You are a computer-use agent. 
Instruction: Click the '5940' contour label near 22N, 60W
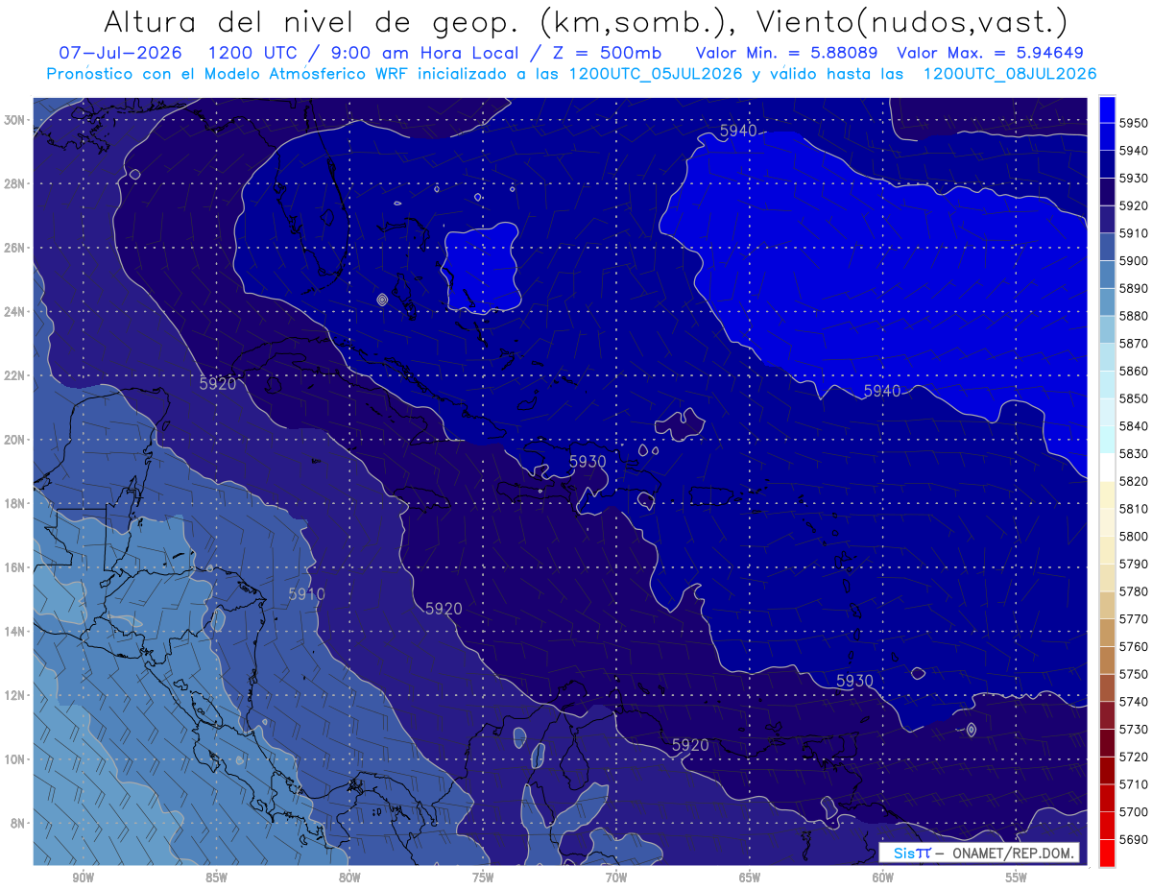[x=882, y=391]
